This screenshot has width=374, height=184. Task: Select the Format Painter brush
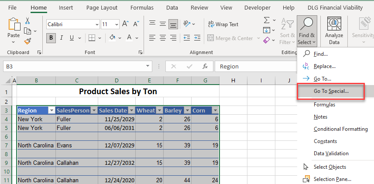pyautogui.click(x=27, y=41)
